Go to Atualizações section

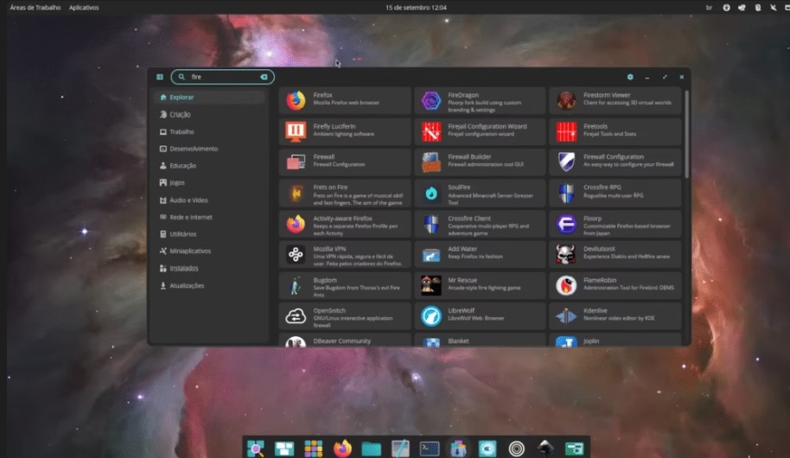[x=187, y=285]
